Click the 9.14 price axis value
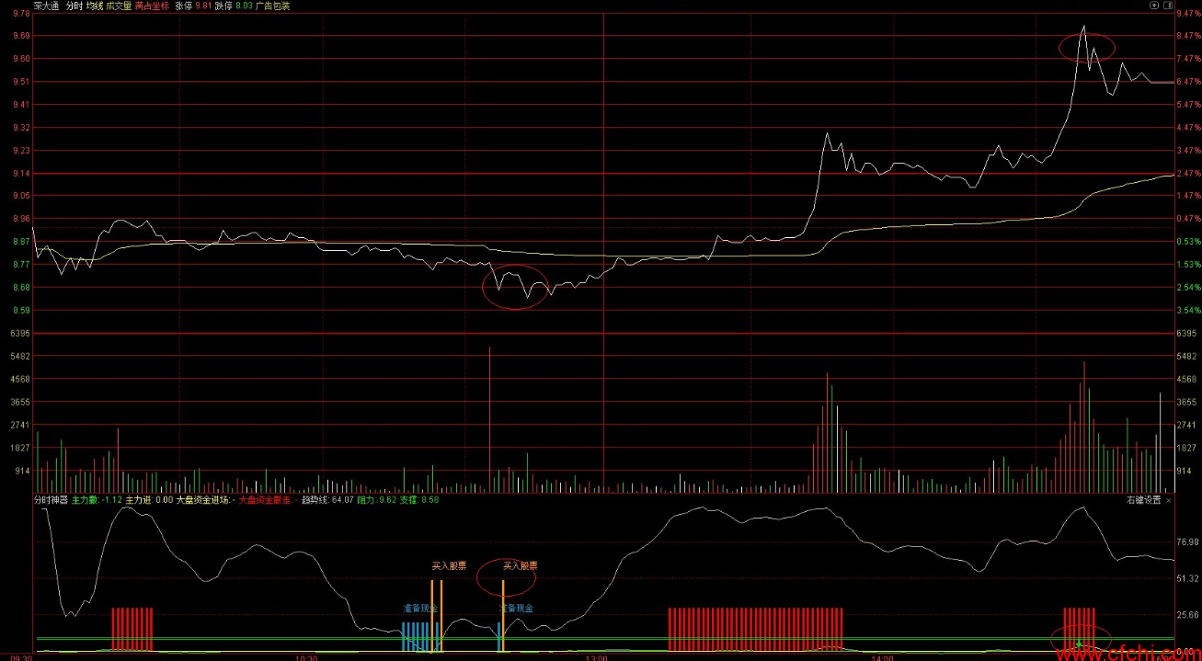Viewport: 1202px width, 661px height. tap(20, 173)
